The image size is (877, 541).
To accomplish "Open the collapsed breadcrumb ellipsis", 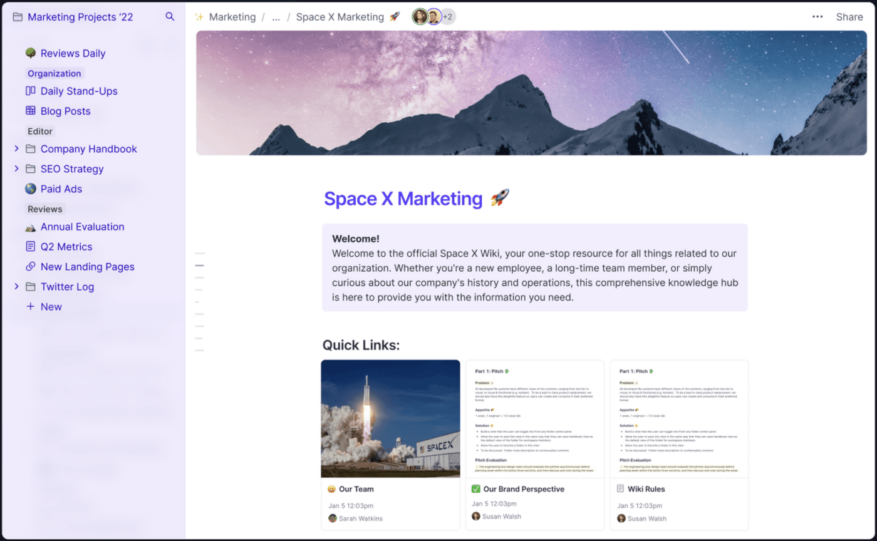I will tap(276, 18).
